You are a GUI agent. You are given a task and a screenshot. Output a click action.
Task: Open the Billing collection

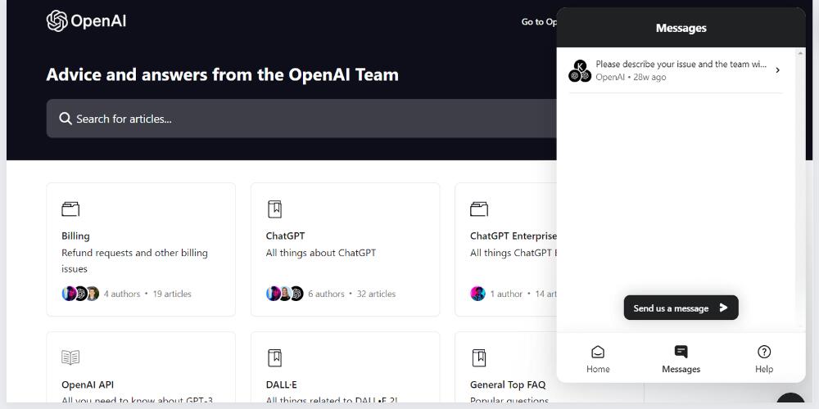(x=141, y=249)
